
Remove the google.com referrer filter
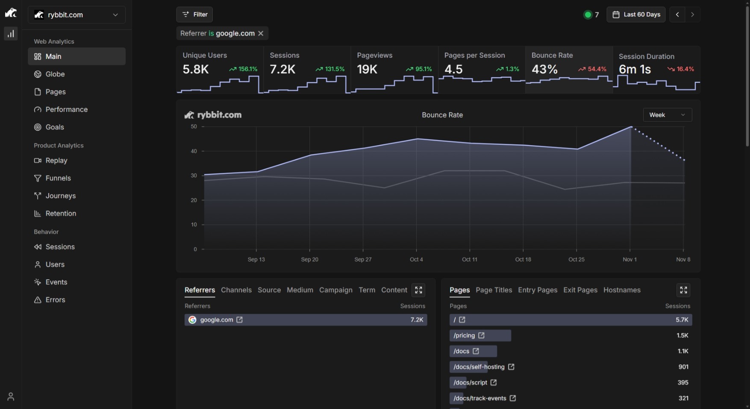pyautogui.click(x=261, y=33)
